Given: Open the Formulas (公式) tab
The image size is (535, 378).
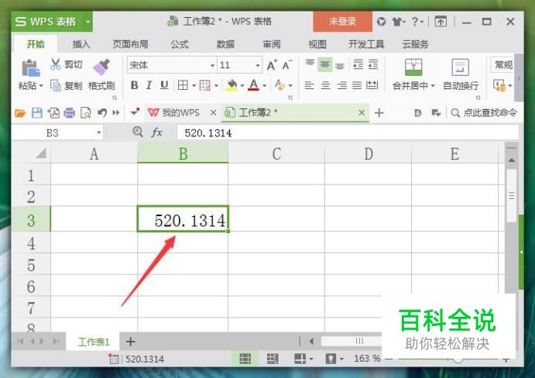Looking at the screenshot, I should point(180,44).
